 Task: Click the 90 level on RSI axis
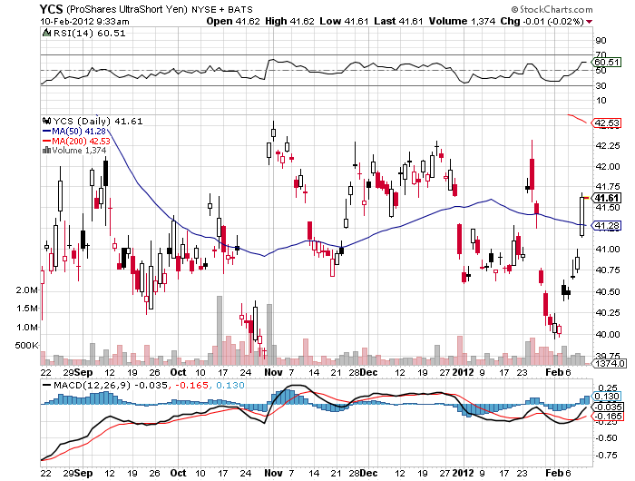point(601,41)
